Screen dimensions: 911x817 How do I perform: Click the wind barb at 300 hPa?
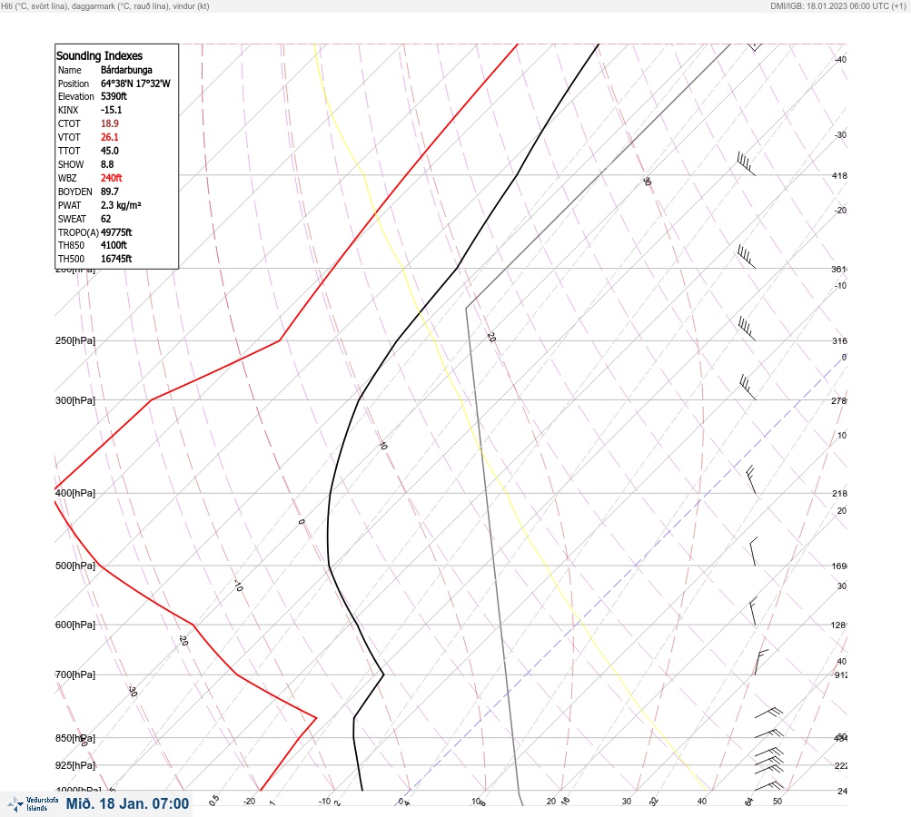[748, 388]
